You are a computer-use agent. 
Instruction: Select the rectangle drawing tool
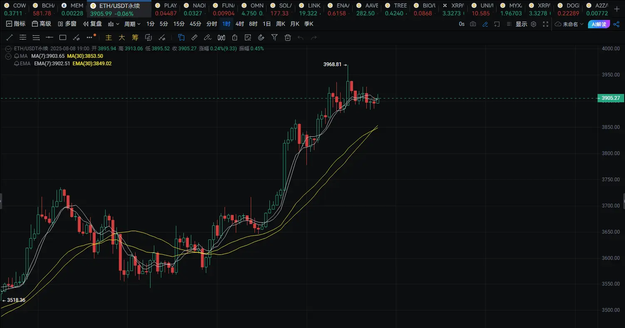pos(63,38)
